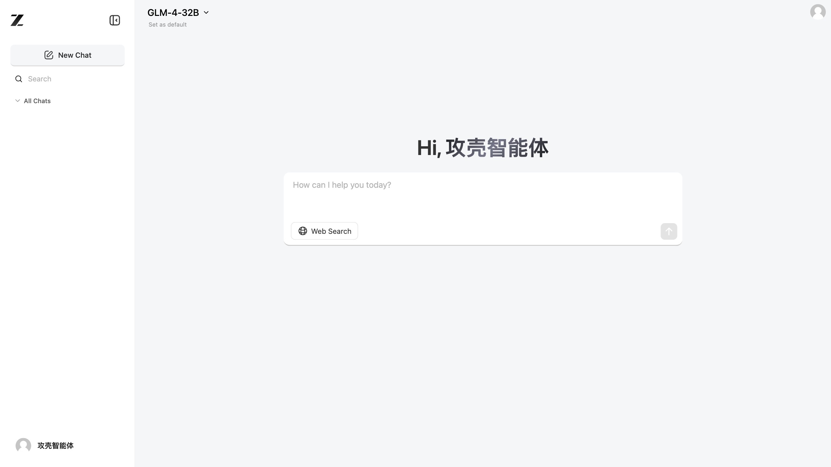Select the New Chat pencil icon

pyautogui.click(x=49, y=55)
